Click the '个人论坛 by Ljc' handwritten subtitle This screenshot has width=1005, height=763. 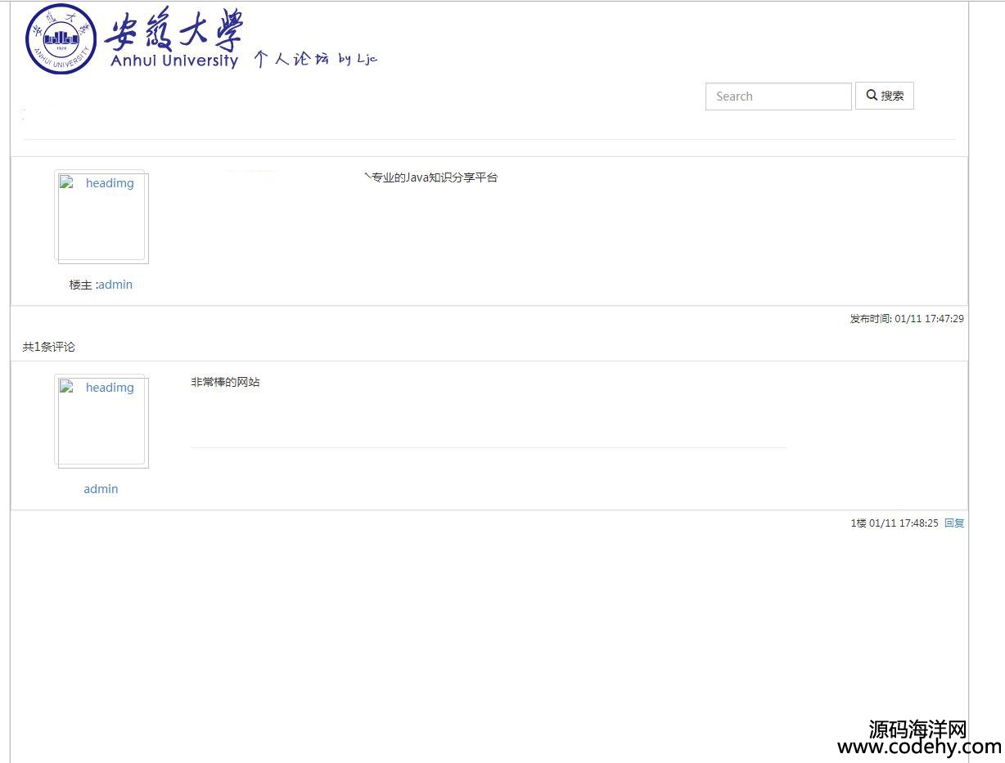click(315, 59)
